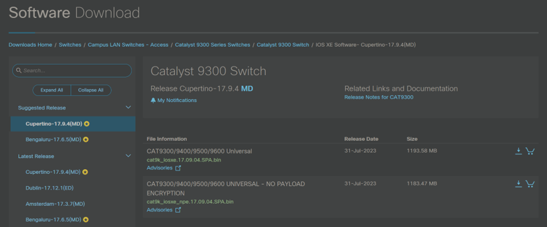Click the Latest Release heading
Viewport: 547px width, 227px height.
click(x=36, y=156)
